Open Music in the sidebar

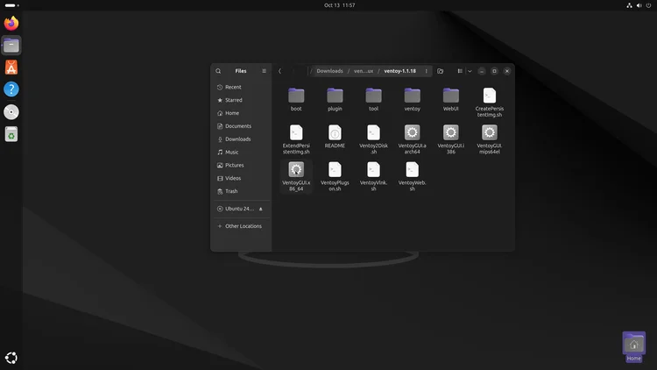pyautogui.click(x=241, y=152)
